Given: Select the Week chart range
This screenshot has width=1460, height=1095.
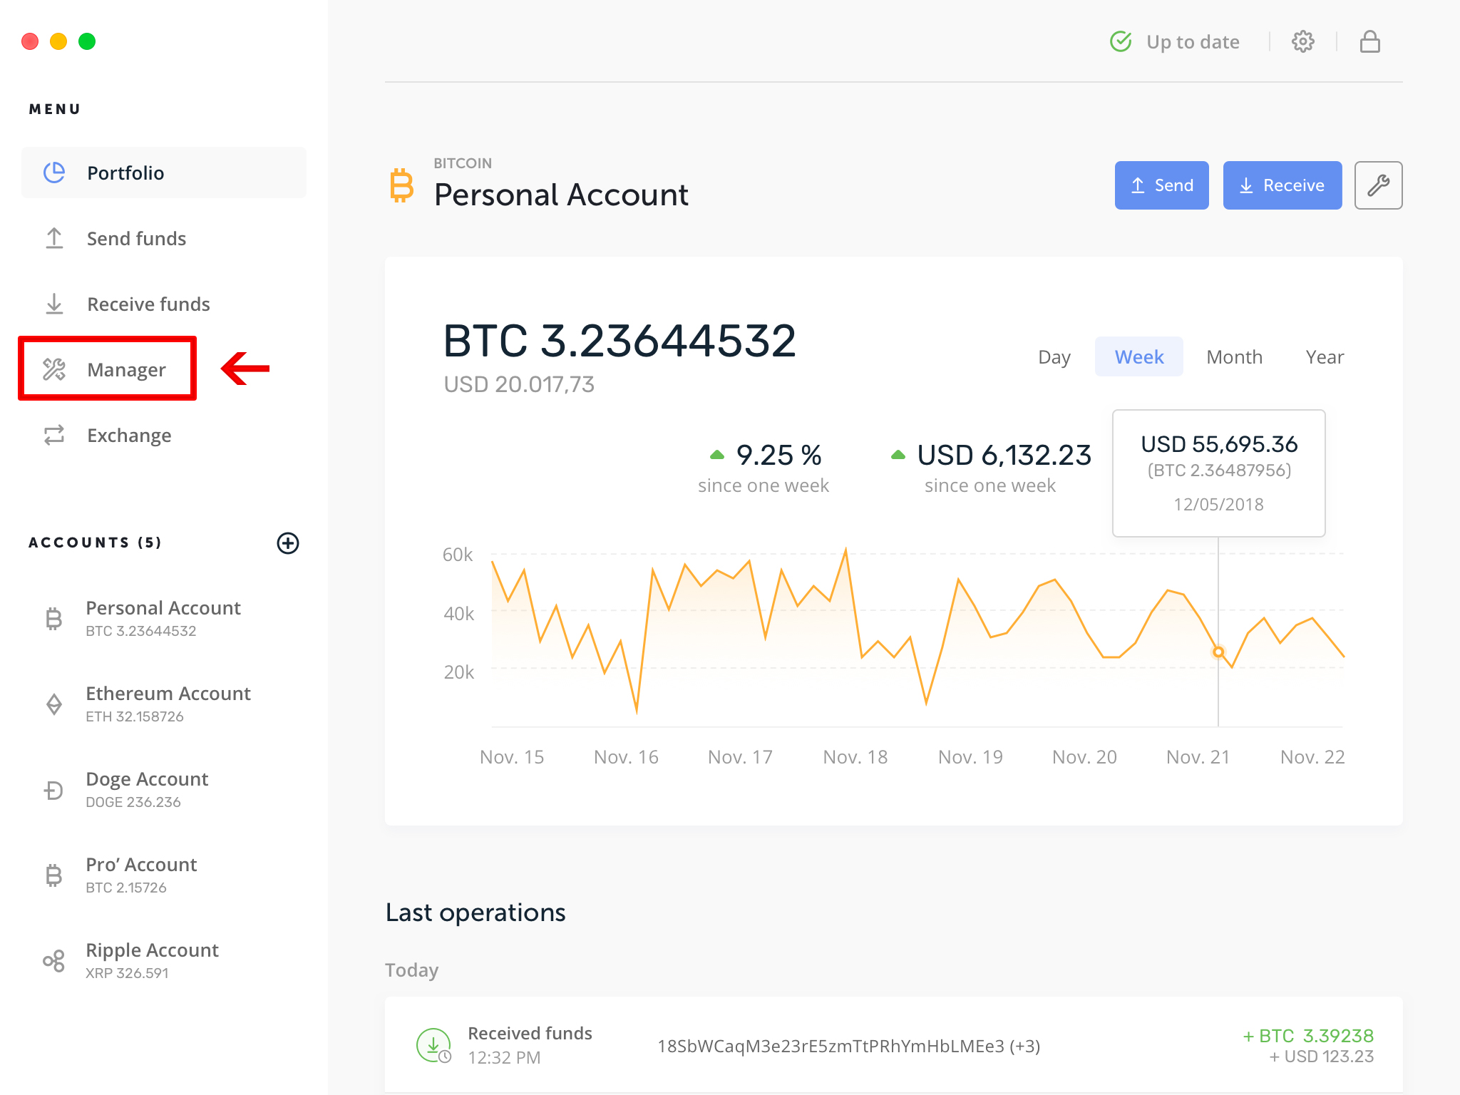Looking at the screenshot, I should click(x=1138, y=357).
